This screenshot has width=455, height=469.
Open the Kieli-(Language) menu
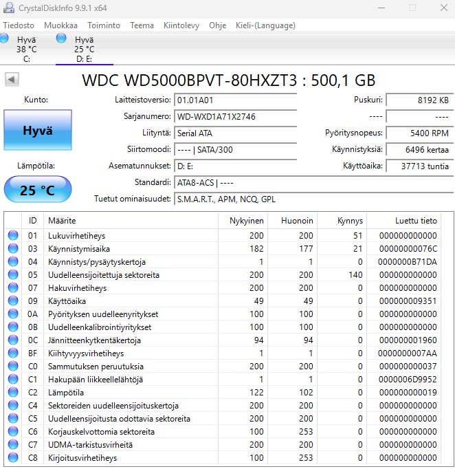point(265,25)
